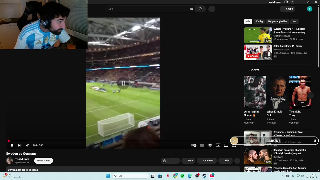Open Microsoft Store from the taskbar
Viewport: 320px width, 180px height.
point(160,176)
